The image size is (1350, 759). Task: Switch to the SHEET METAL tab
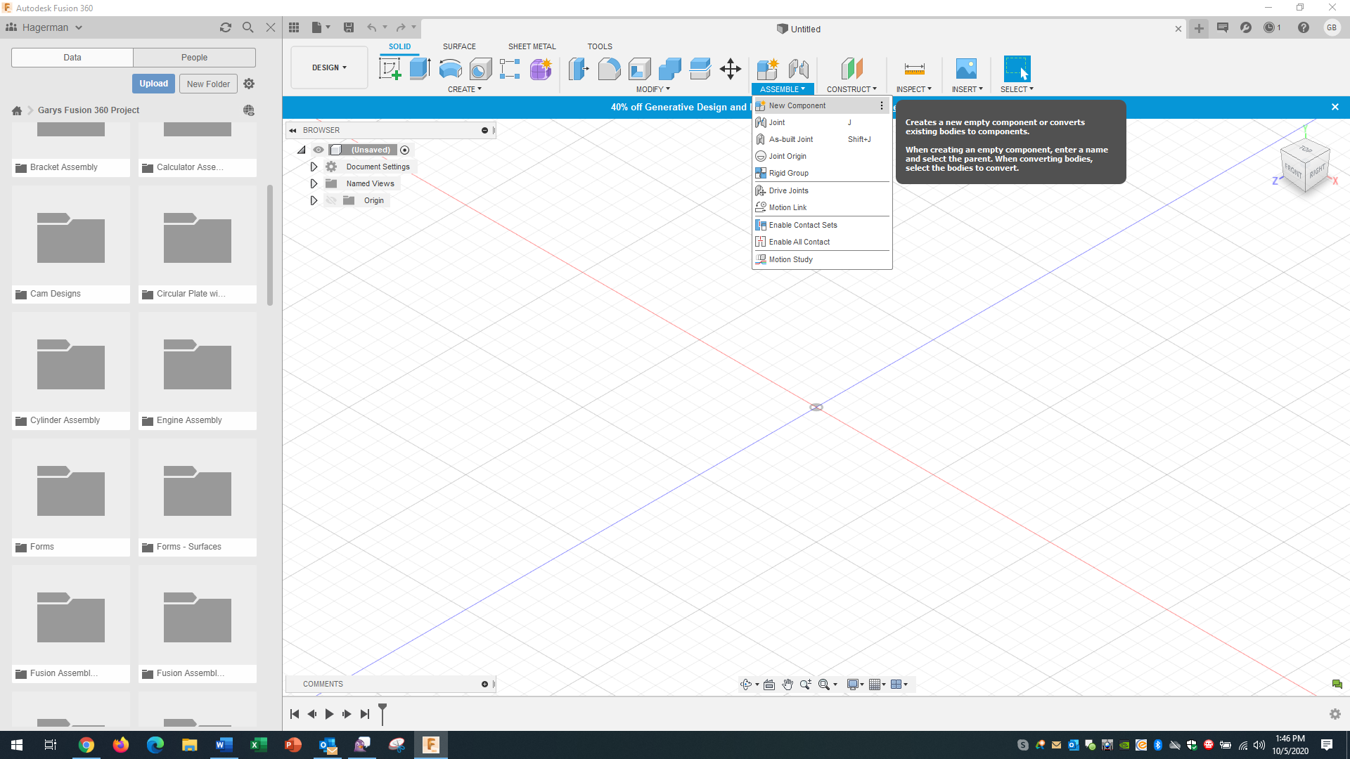pyautogui.click(x=532, y=46)
